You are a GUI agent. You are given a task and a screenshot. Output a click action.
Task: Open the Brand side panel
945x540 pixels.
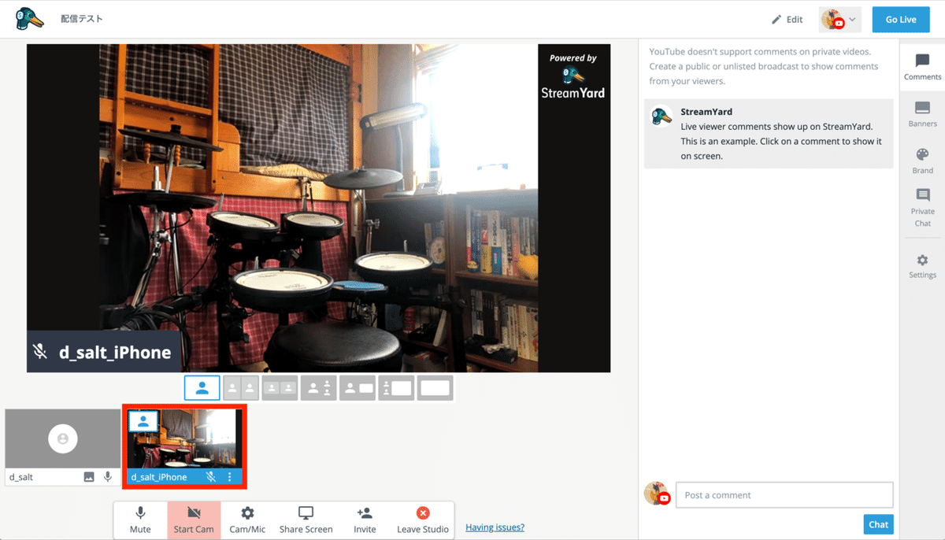922,161
